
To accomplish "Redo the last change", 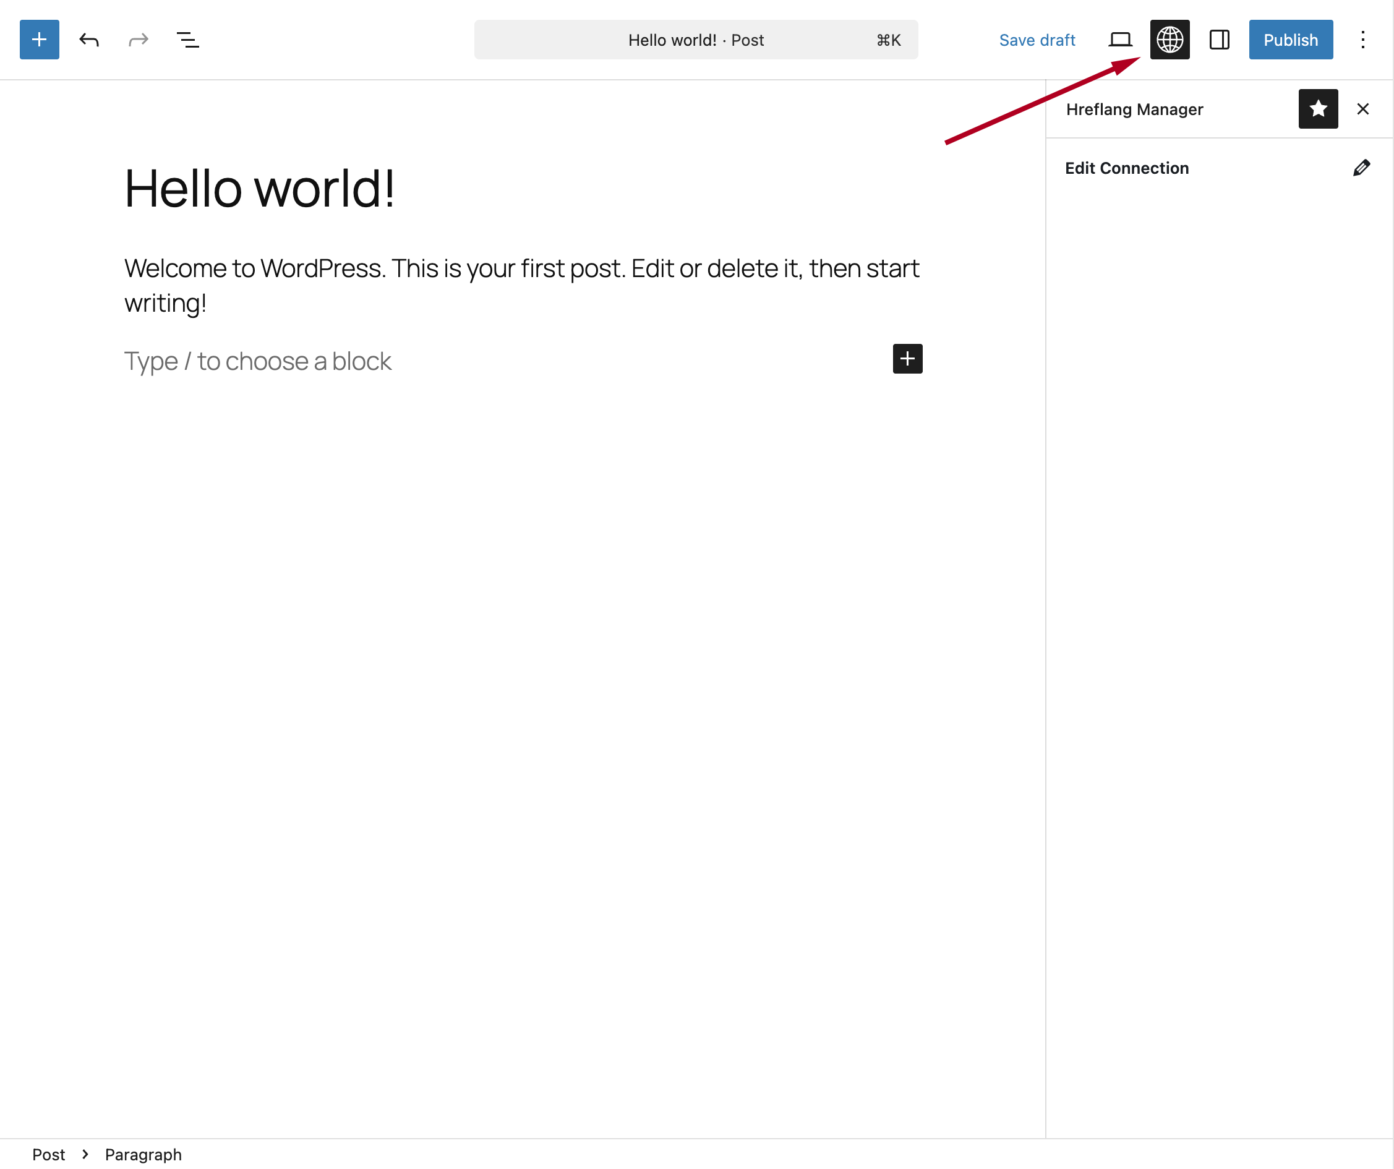I will (x=138, y=40).
